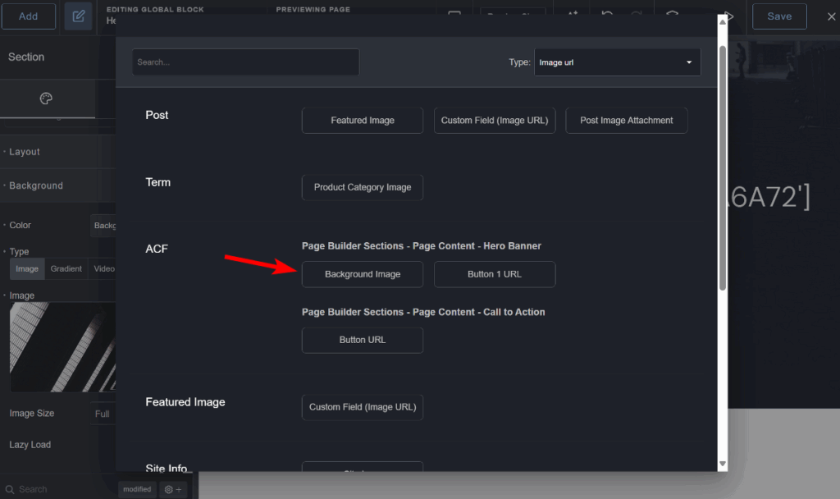
Task: Click the Save button
Action: coord(778,16)
